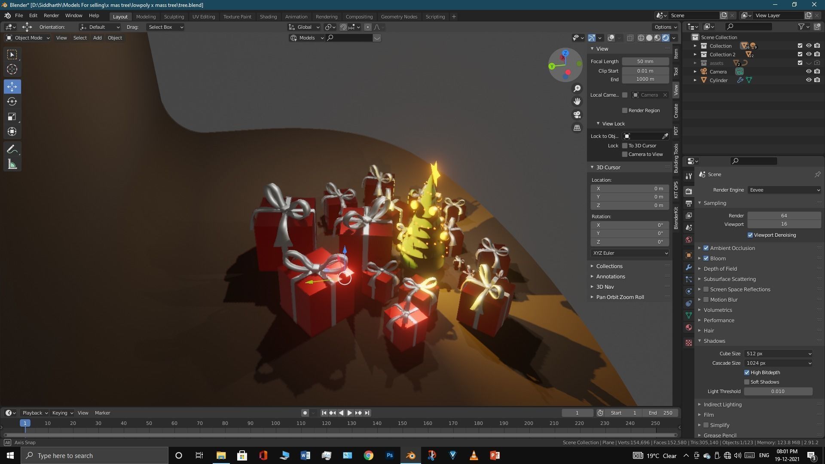Click the outliner filter funnel icon
This screenshot has width=825, height=464.
(x=801, y=27)
